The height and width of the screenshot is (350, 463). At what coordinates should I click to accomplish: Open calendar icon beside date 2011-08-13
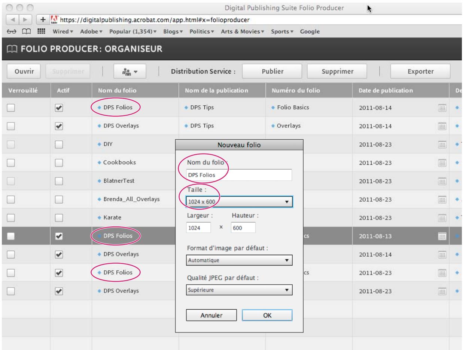(442, 236)
